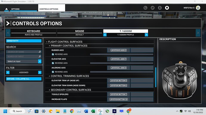Click the Joystick L-Axis X binding for Ailerons Axis

point(119,68)
